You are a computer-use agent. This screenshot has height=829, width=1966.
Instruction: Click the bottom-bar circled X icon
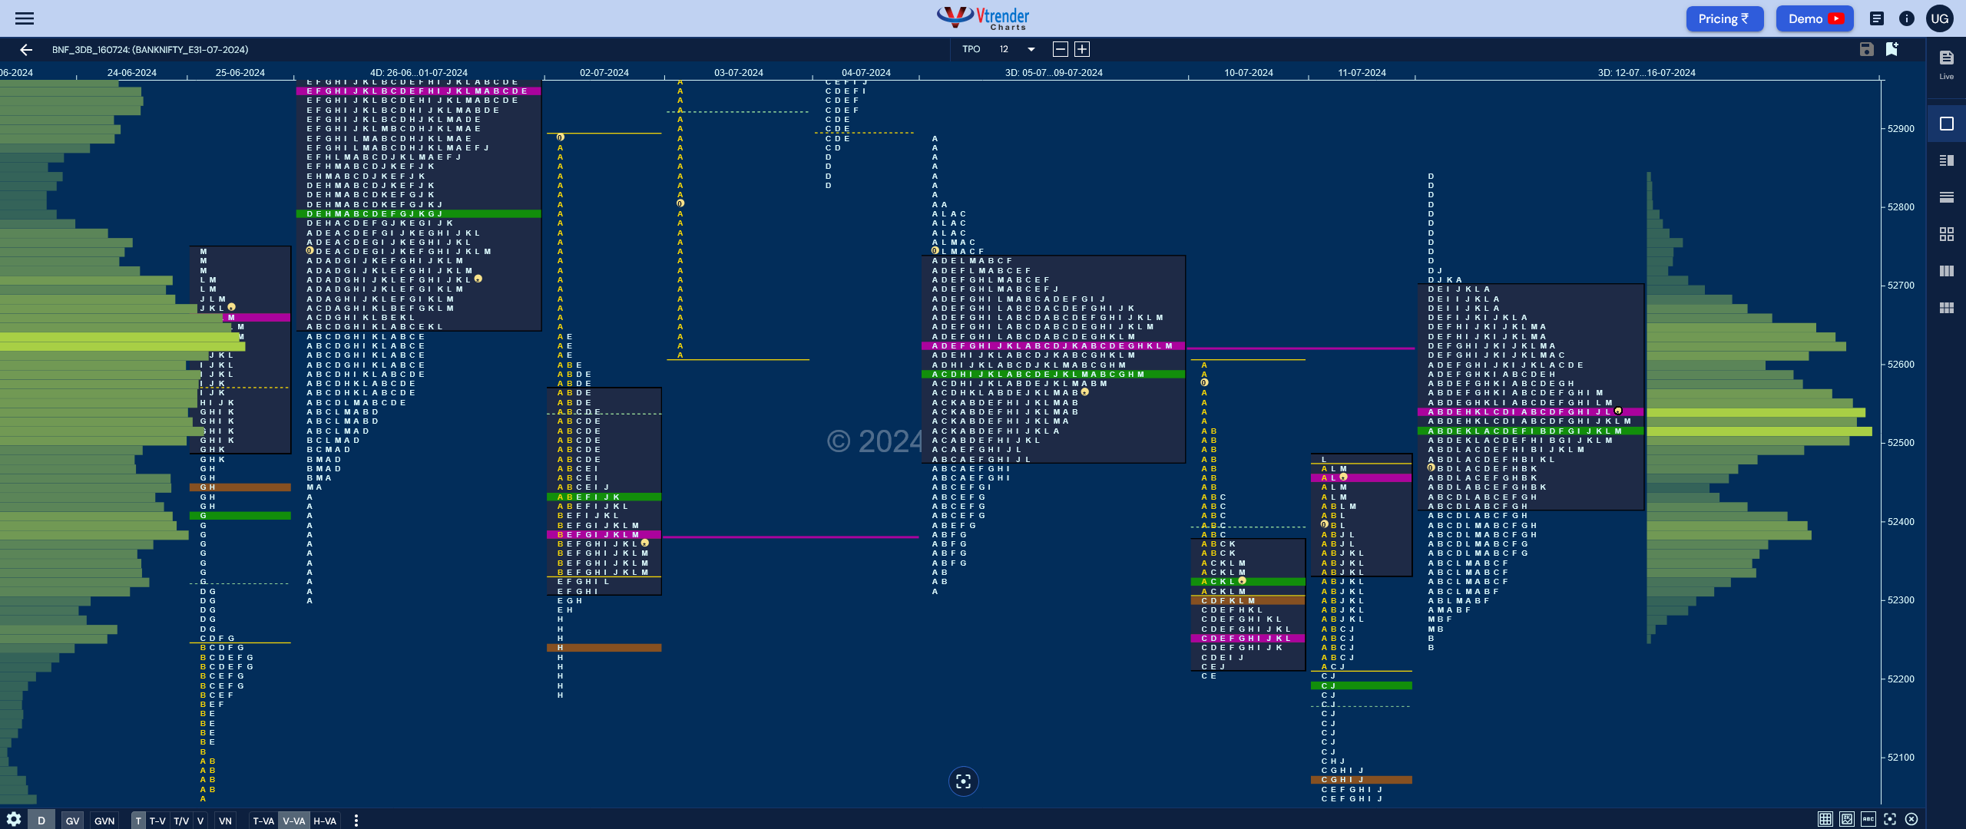click(1911, 819)
